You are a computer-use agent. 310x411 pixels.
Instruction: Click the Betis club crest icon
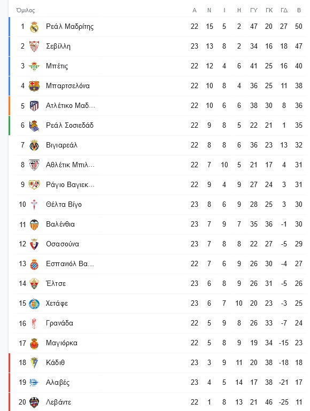[x=34, y=66]
